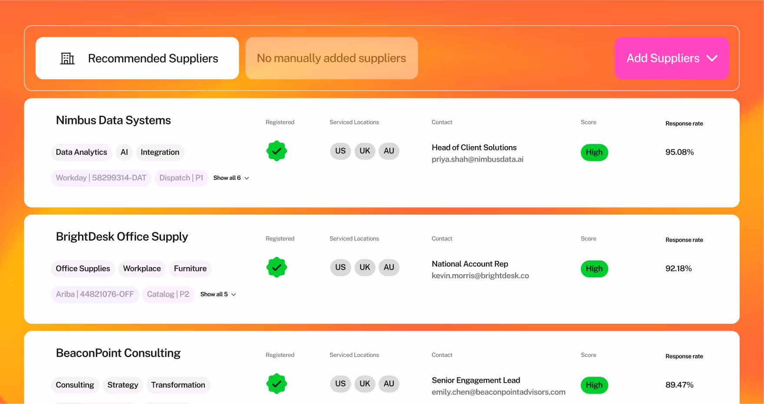Click the Serviced Locations header in BrightDesk card

354,239
